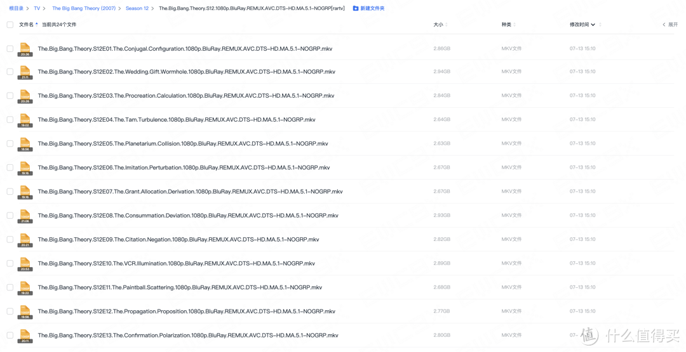Open S12E04 Tam Turbulence file name
The height and width of the screenshot is (352, 686).
177,120
